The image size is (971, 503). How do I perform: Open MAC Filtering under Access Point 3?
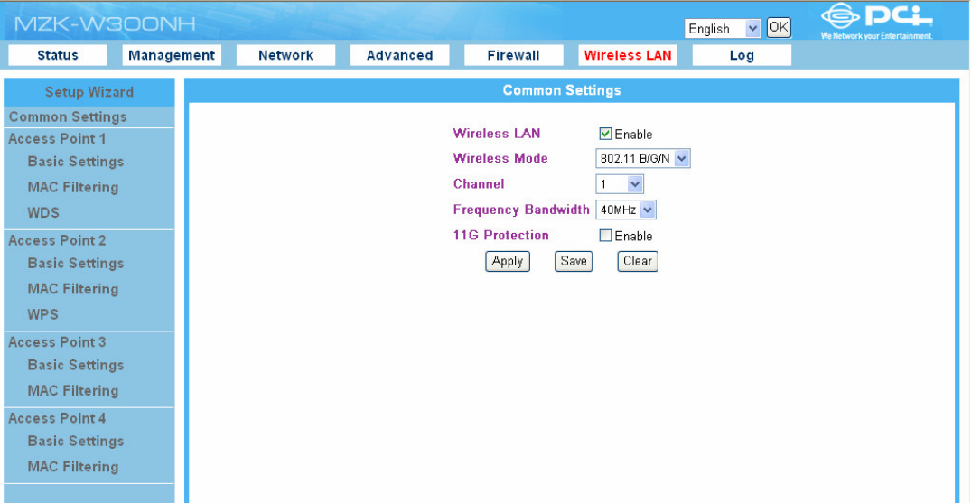click(73, 390)
